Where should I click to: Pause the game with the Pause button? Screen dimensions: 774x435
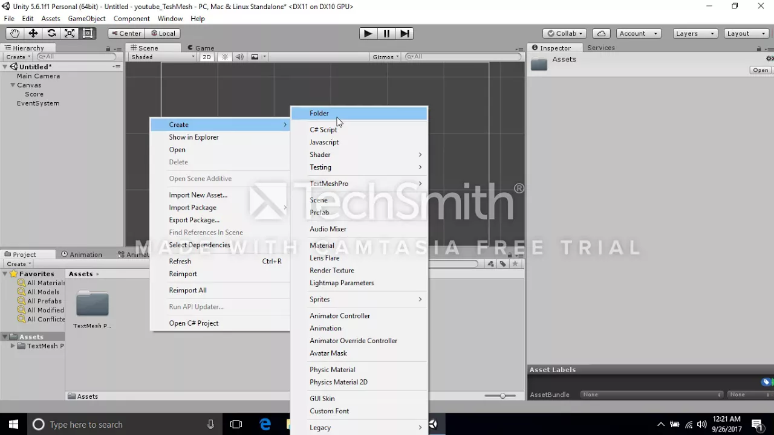point(386,33)
